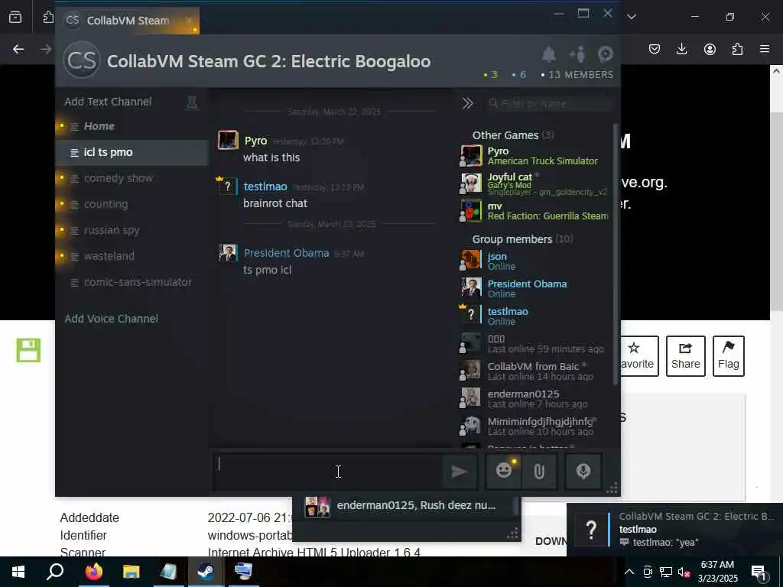Open the wasteland channel

(x=132, y=256)
